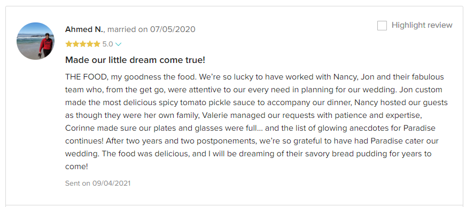Image resolution: width=466 pixels, height=207 pixels.
Task: Tick the Highlight review checkbox
Action: 382,26
